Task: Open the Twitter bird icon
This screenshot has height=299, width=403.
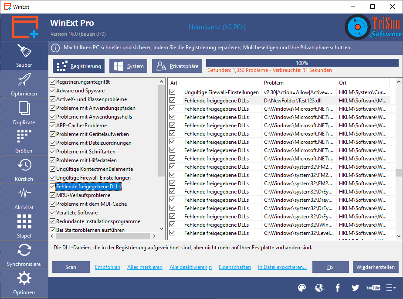Action: (355, 287)
